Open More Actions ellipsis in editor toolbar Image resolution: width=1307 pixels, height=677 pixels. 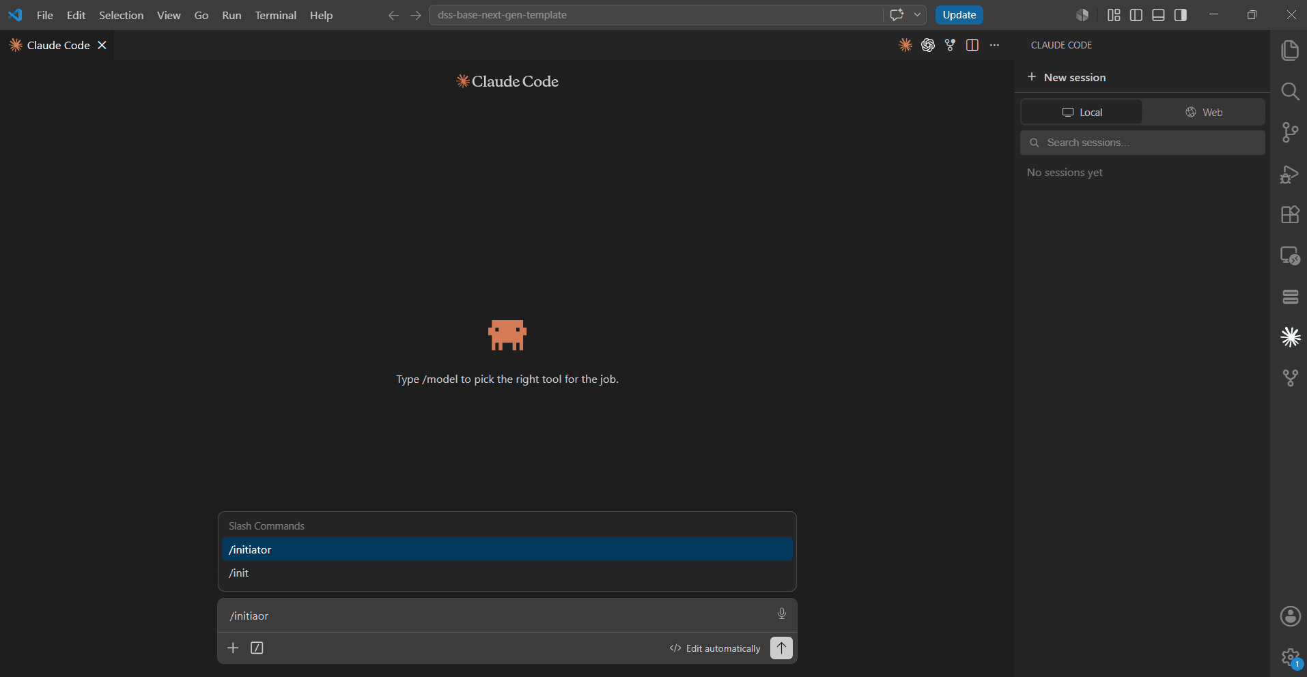[x=994, y=45]
